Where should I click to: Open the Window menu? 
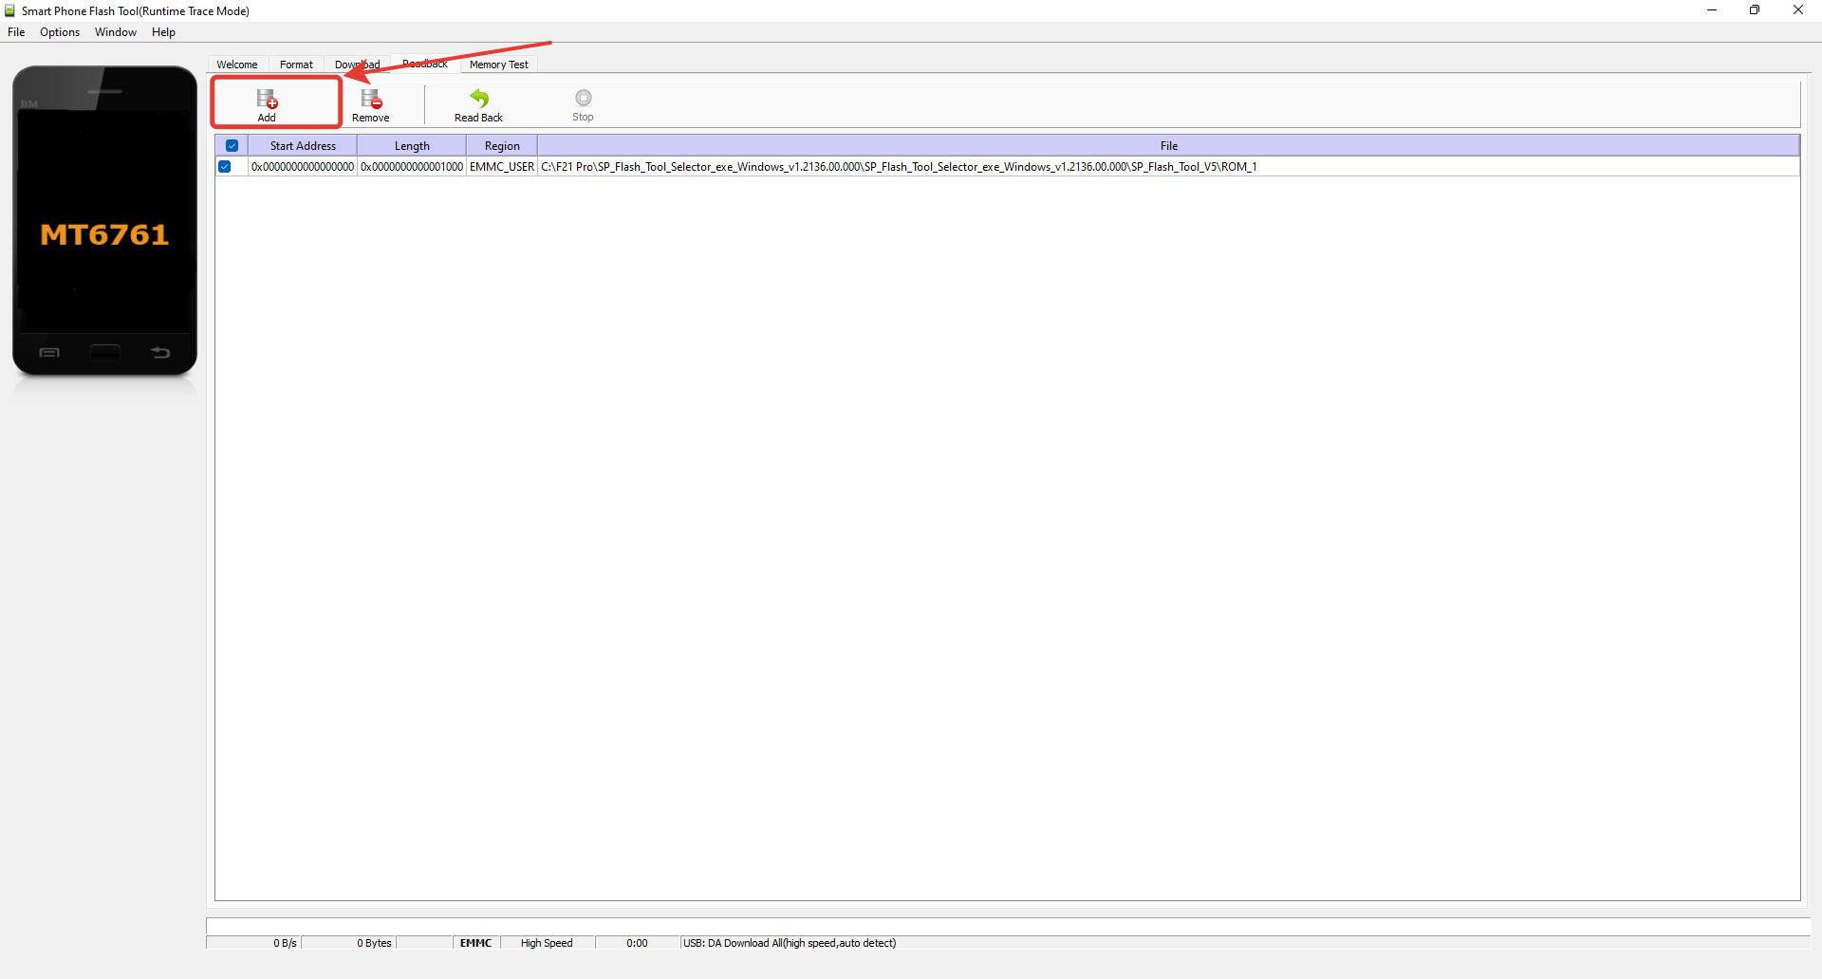pos(115,31)
